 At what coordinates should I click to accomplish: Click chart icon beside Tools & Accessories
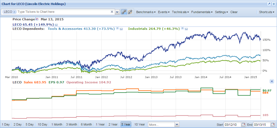coord(121,29)
